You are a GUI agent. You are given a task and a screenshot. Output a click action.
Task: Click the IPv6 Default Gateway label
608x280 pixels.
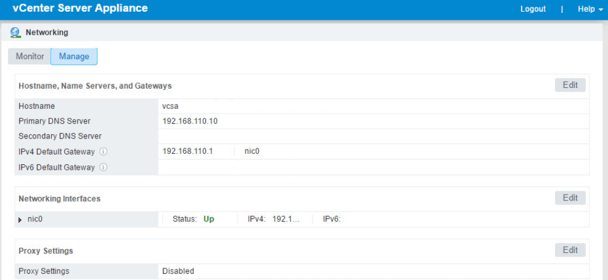[57, 167]
